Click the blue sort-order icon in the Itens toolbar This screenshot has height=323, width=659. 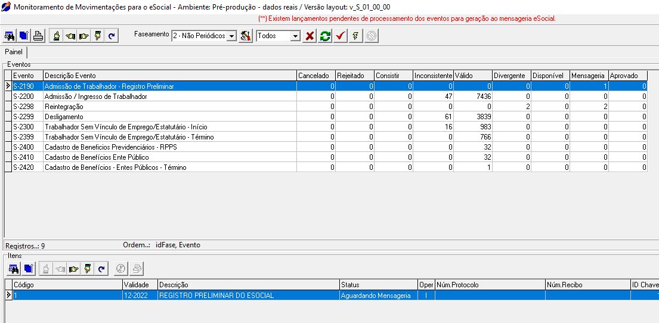click(29, 268)
